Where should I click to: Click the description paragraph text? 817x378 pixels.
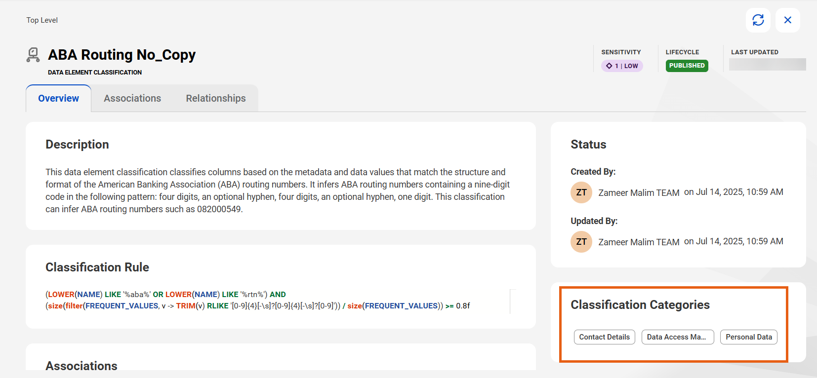[278, 190]
